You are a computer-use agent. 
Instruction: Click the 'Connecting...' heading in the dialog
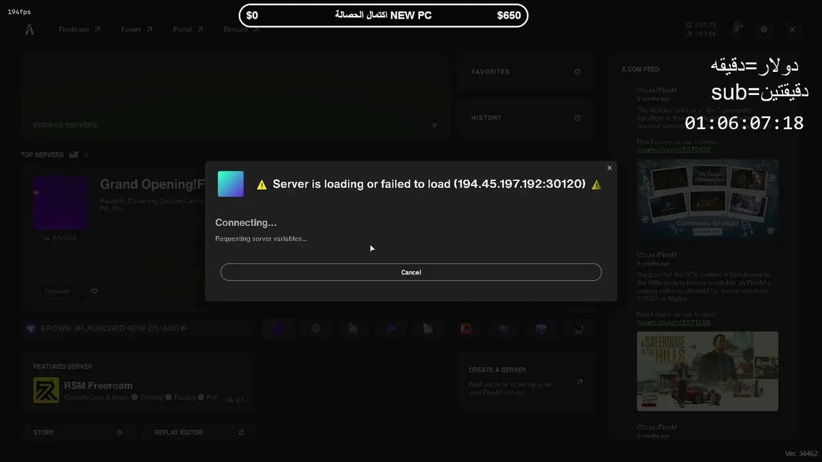[246, 223]
